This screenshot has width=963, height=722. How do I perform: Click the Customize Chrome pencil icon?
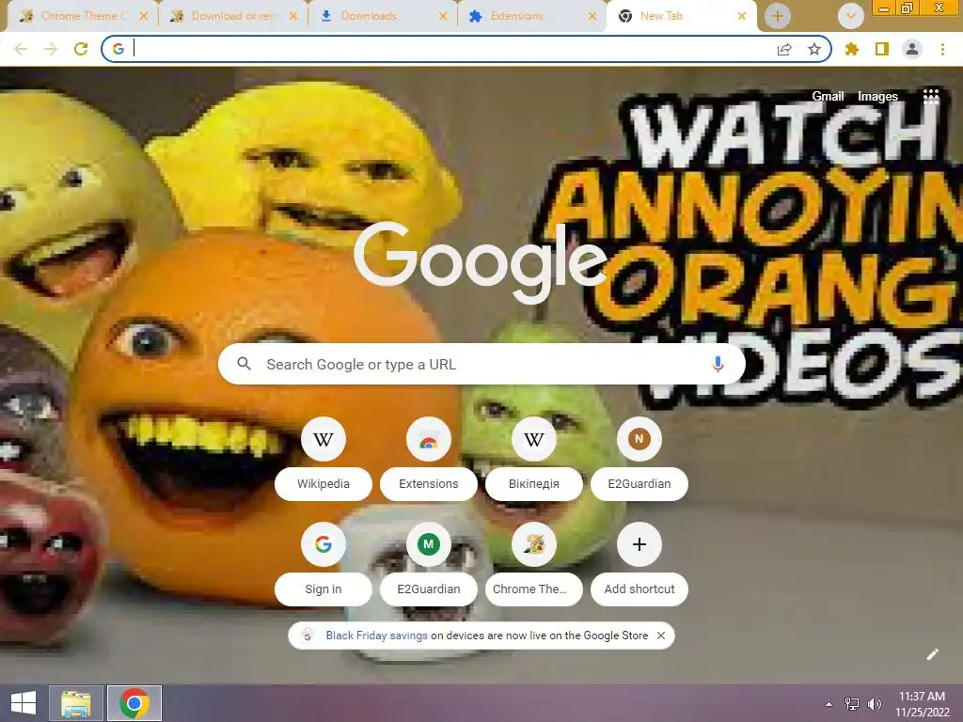932,654
